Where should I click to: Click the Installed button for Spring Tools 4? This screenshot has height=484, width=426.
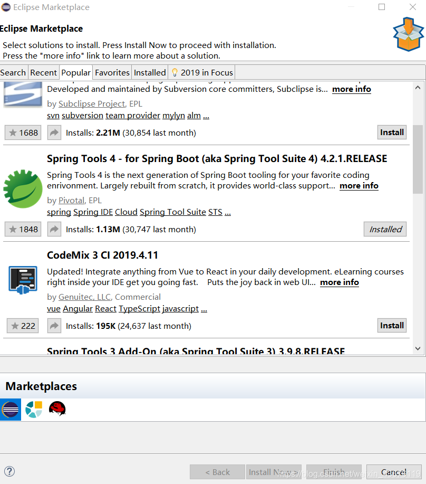point(385,229)
